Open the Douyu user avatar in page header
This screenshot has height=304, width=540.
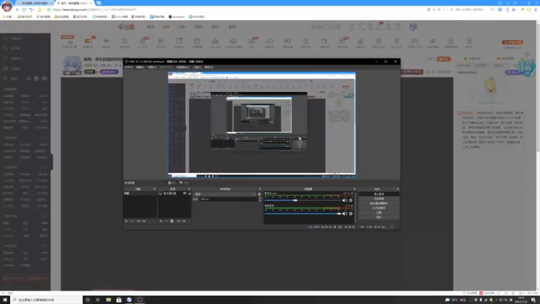(x=413, y=26)
